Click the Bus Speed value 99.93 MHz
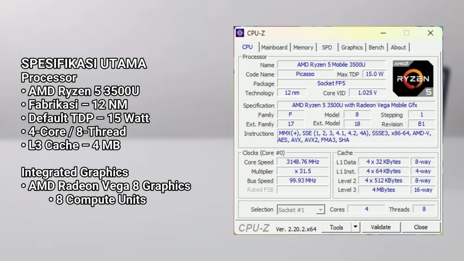The height and width of the screenshot is (261, 464). coord(303,181)
